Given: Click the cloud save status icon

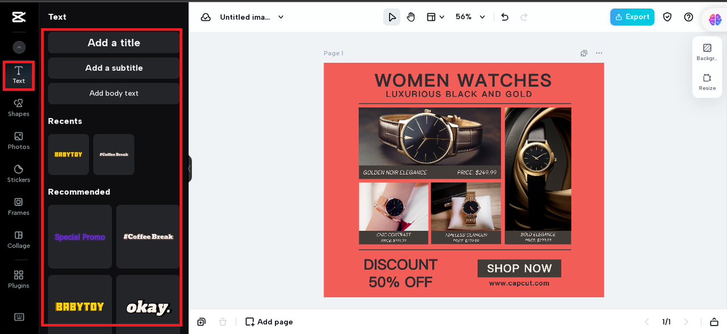Looking at the screenshot, I should 206,17.
